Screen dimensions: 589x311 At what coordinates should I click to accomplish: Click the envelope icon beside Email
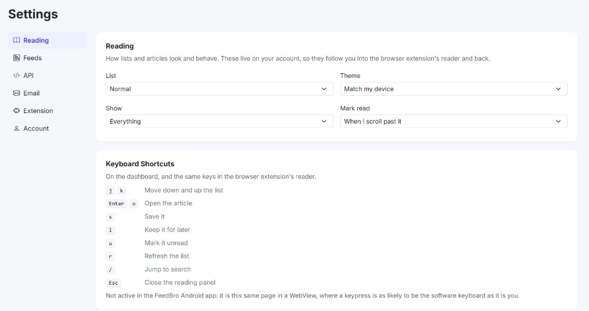[17, 93]
